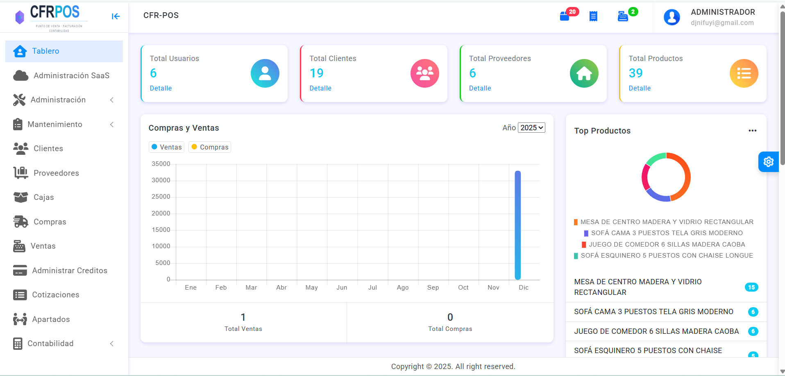Open the floating settings gear button
Screen dimensions: 785x376
[769, 162]
